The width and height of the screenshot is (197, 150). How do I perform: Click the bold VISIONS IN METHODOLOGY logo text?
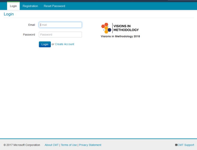click(126, 28)
